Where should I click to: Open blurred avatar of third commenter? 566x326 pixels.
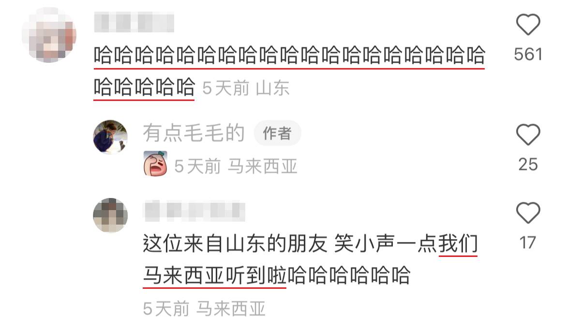pyautogui.click(x=110, y=215)
